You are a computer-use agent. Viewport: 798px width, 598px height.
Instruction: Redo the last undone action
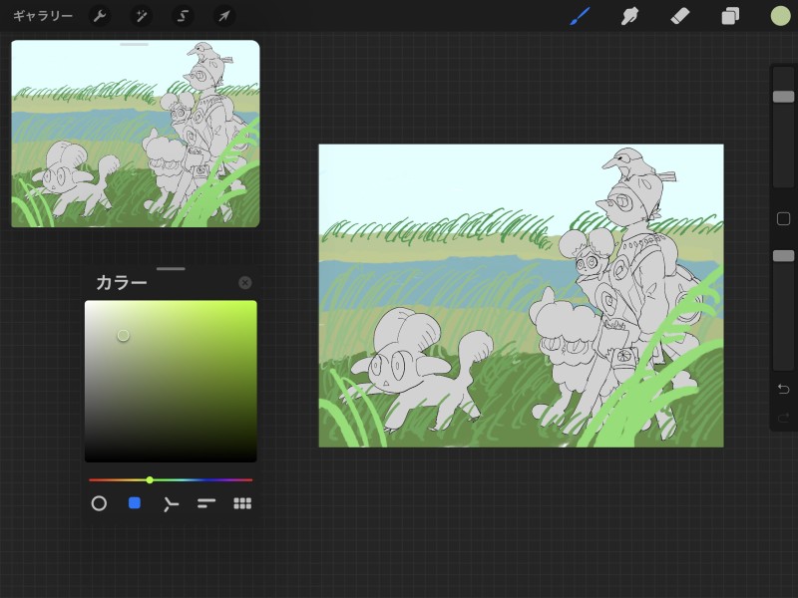pyautogui.click(x=783, y=418)
